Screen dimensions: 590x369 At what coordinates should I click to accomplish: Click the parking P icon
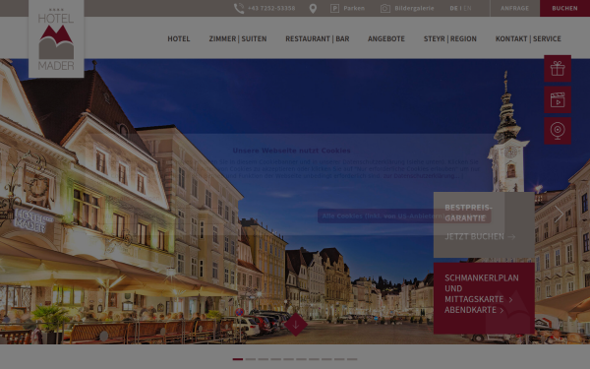point(334,8)
